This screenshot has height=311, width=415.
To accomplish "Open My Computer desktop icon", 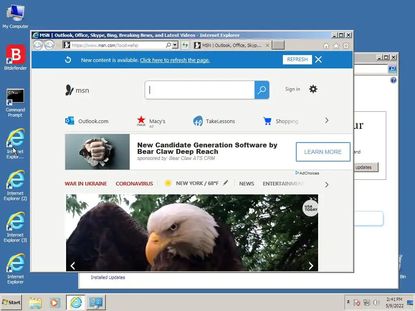I will [x=15, y=17].
